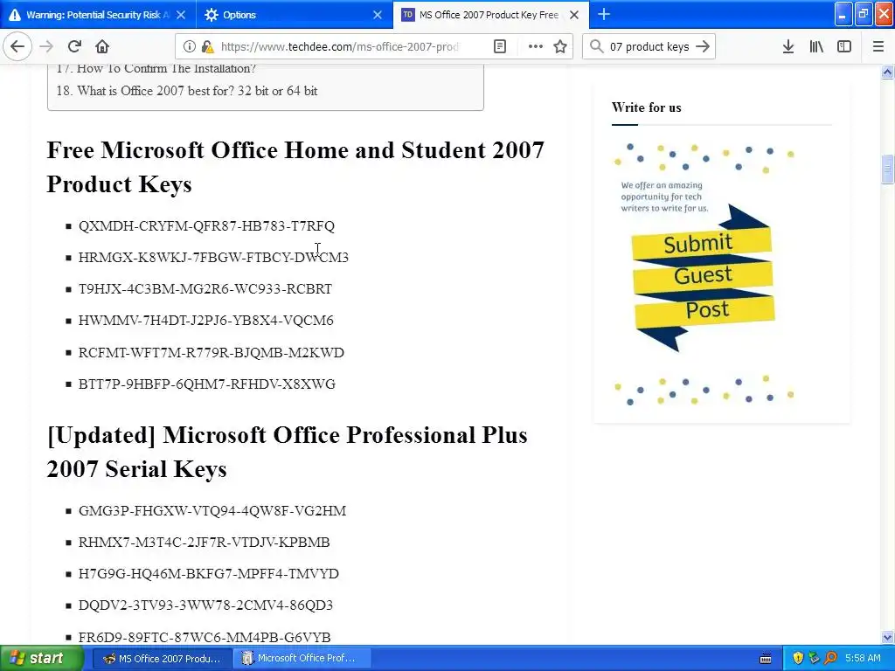The width and height of the screenshot is (895, 671).
Task: Click the search box with product keys
Action: pyautogui.click(x=649, y=47)
